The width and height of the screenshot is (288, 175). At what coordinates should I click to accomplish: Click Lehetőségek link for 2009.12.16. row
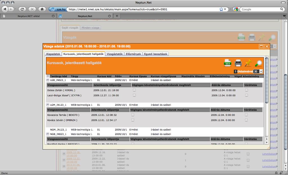point(270,154)
